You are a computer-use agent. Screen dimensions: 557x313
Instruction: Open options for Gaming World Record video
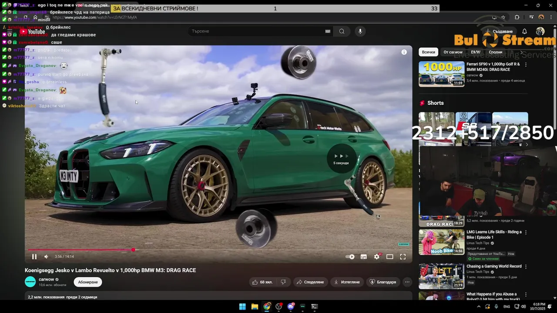point(526,266)
